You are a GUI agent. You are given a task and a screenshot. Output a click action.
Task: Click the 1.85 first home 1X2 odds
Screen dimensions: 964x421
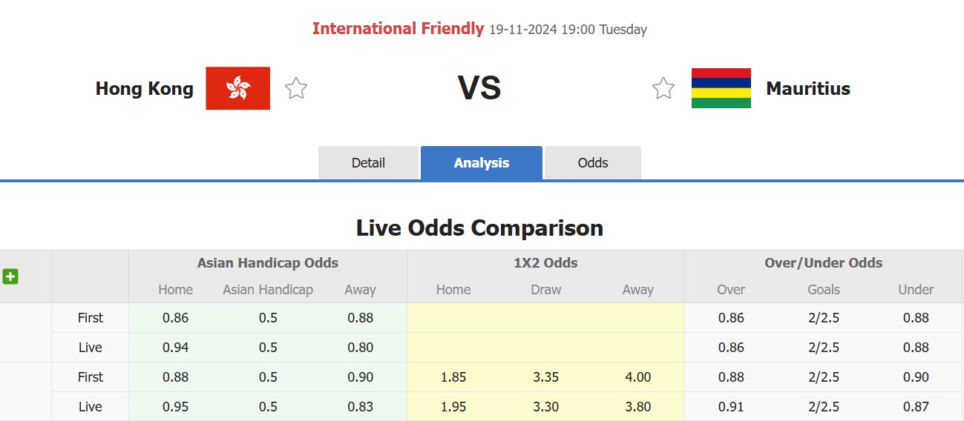(453, 377)
